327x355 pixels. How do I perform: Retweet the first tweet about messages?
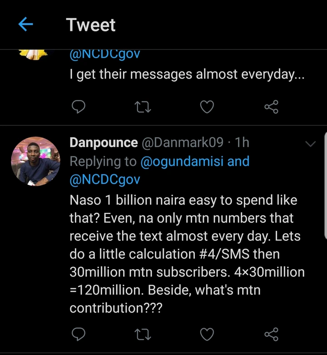tap(143, 107)
